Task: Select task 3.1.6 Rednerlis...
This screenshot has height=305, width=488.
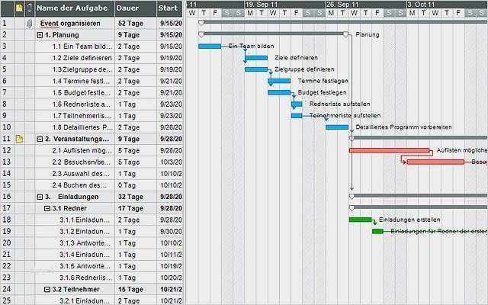Action: click(x=86, y=278)
